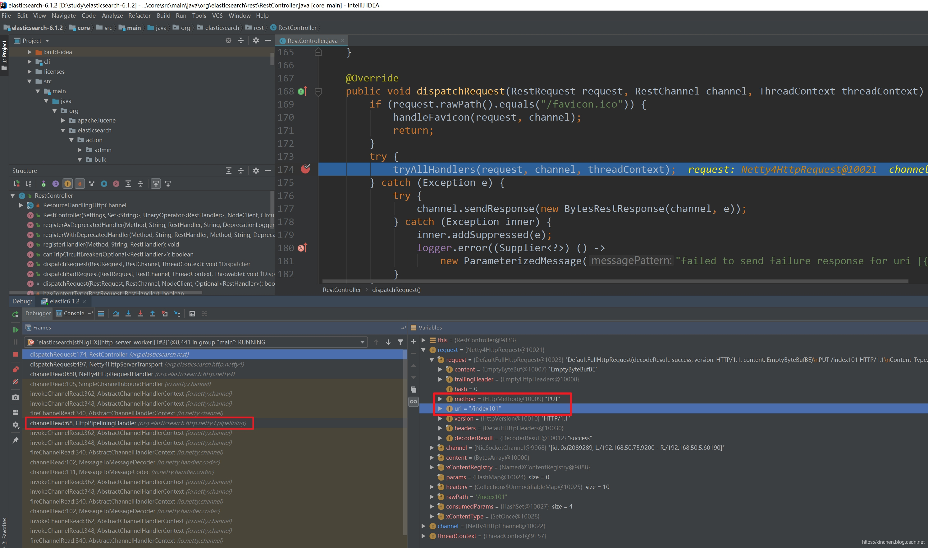Run to cursor in debugger toolbar
This screenshot has height=548, width=928.
(177, 314)
